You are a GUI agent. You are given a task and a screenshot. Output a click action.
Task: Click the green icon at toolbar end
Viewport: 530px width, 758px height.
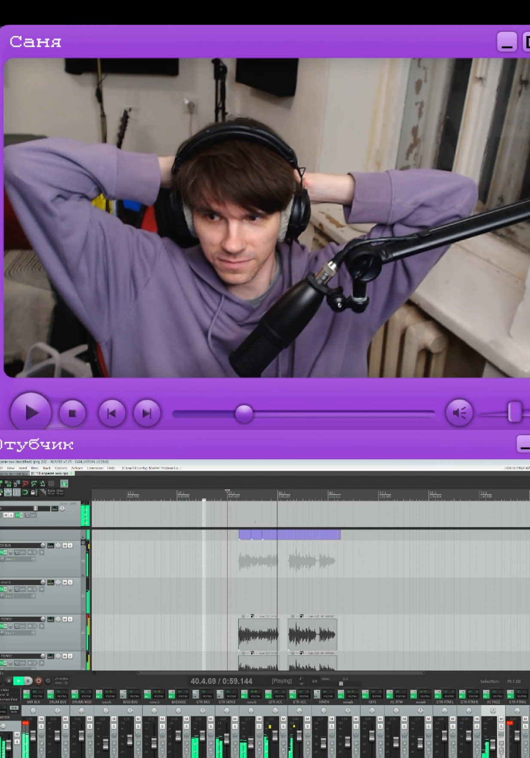pos(64,483)
